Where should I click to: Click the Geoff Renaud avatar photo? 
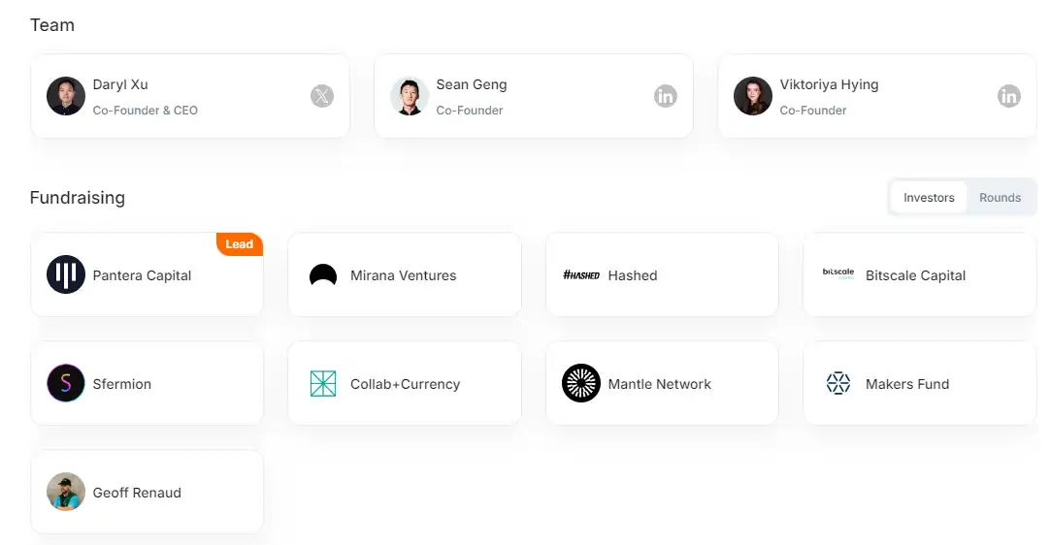pos(66,493)
